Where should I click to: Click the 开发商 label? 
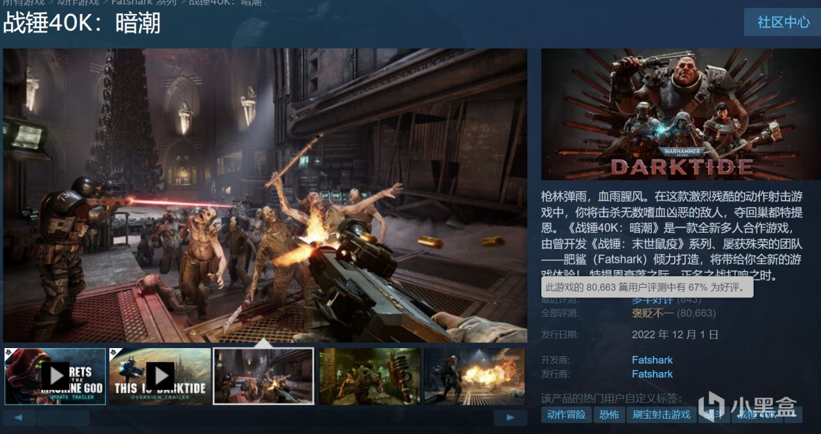click(555, 360)
